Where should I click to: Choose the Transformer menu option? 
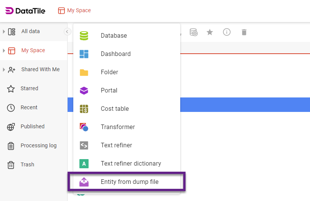[x=118, y=127]
